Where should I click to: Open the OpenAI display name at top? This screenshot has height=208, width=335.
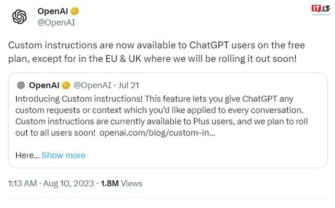click(52, 11)
